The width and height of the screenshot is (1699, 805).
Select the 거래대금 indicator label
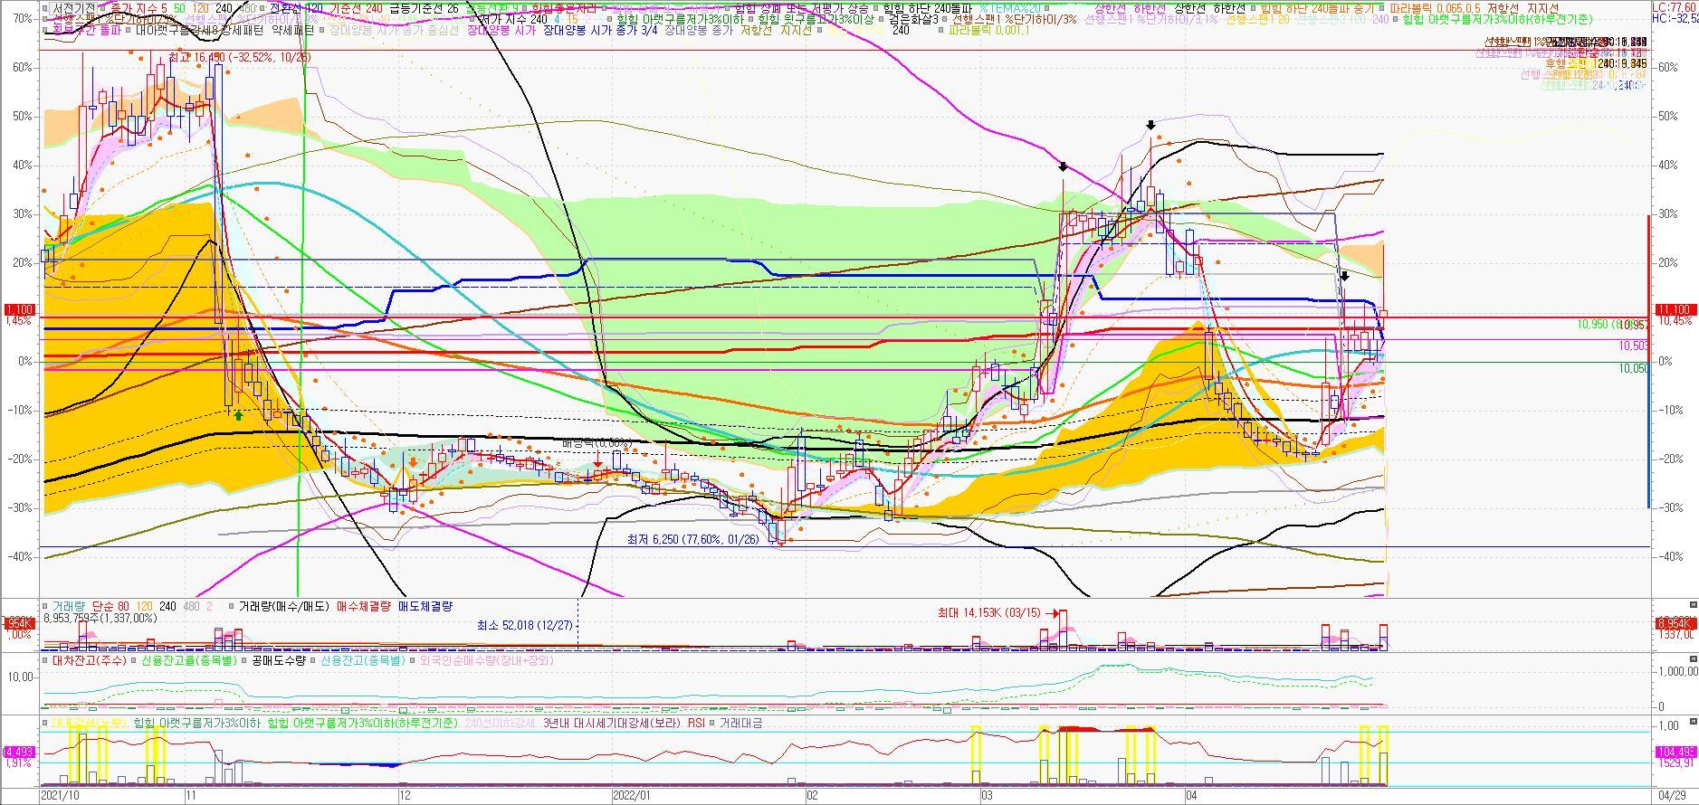coord(740,724)
